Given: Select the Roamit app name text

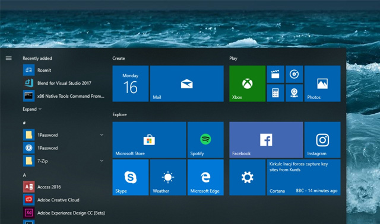Looking at the screenshot, I should (44, 70).
